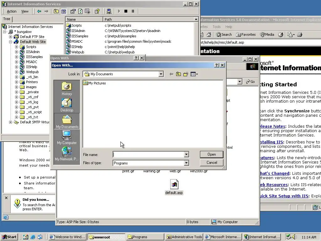The height and width of the screenshot is (241, 321).
Task: Select Default Web Site in the tree
Action: (33, 42)
